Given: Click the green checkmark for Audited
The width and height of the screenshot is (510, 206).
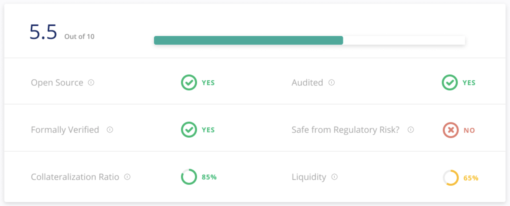Looking at the screenshot, I should (x=450, y=83).
